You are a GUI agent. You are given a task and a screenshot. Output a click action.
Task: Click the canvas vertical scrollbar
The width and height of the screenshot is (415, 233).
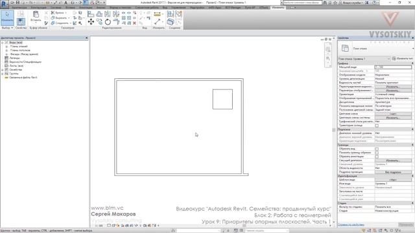(334, 130)
